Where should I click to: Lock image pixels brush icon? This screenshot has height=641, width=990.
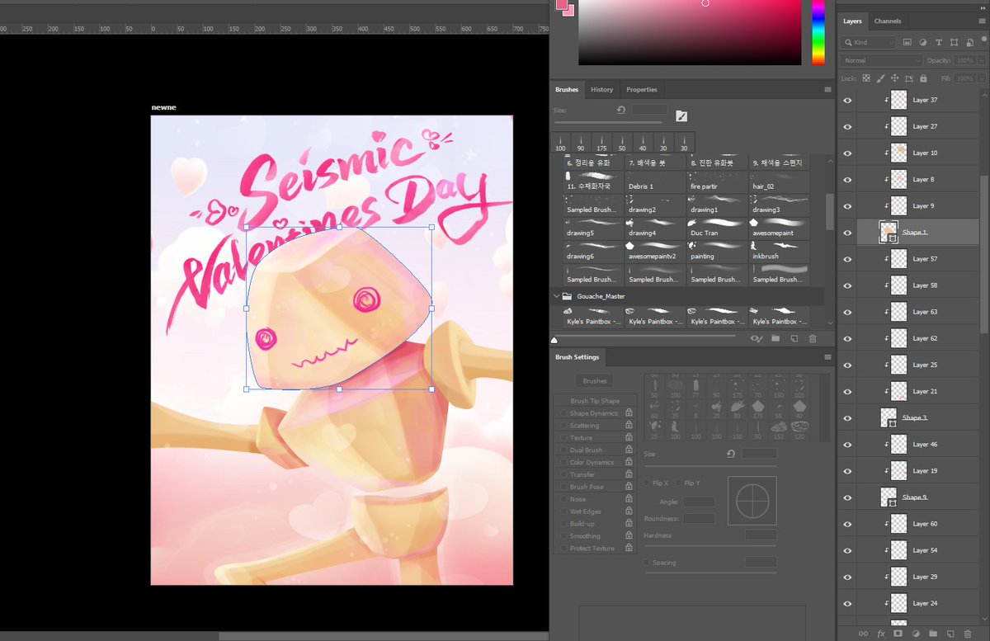coord(881,78)
